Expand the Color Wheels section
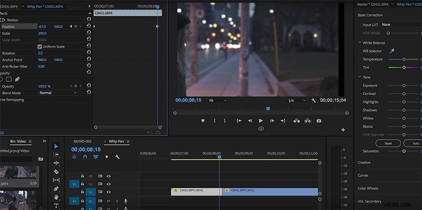This screenshot has width=422, height=210. [368, 188]
